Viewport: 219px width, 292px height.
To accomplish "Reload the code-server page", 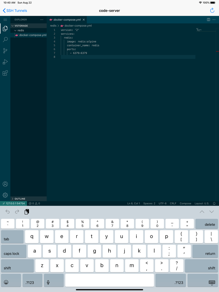I will 212,10.
